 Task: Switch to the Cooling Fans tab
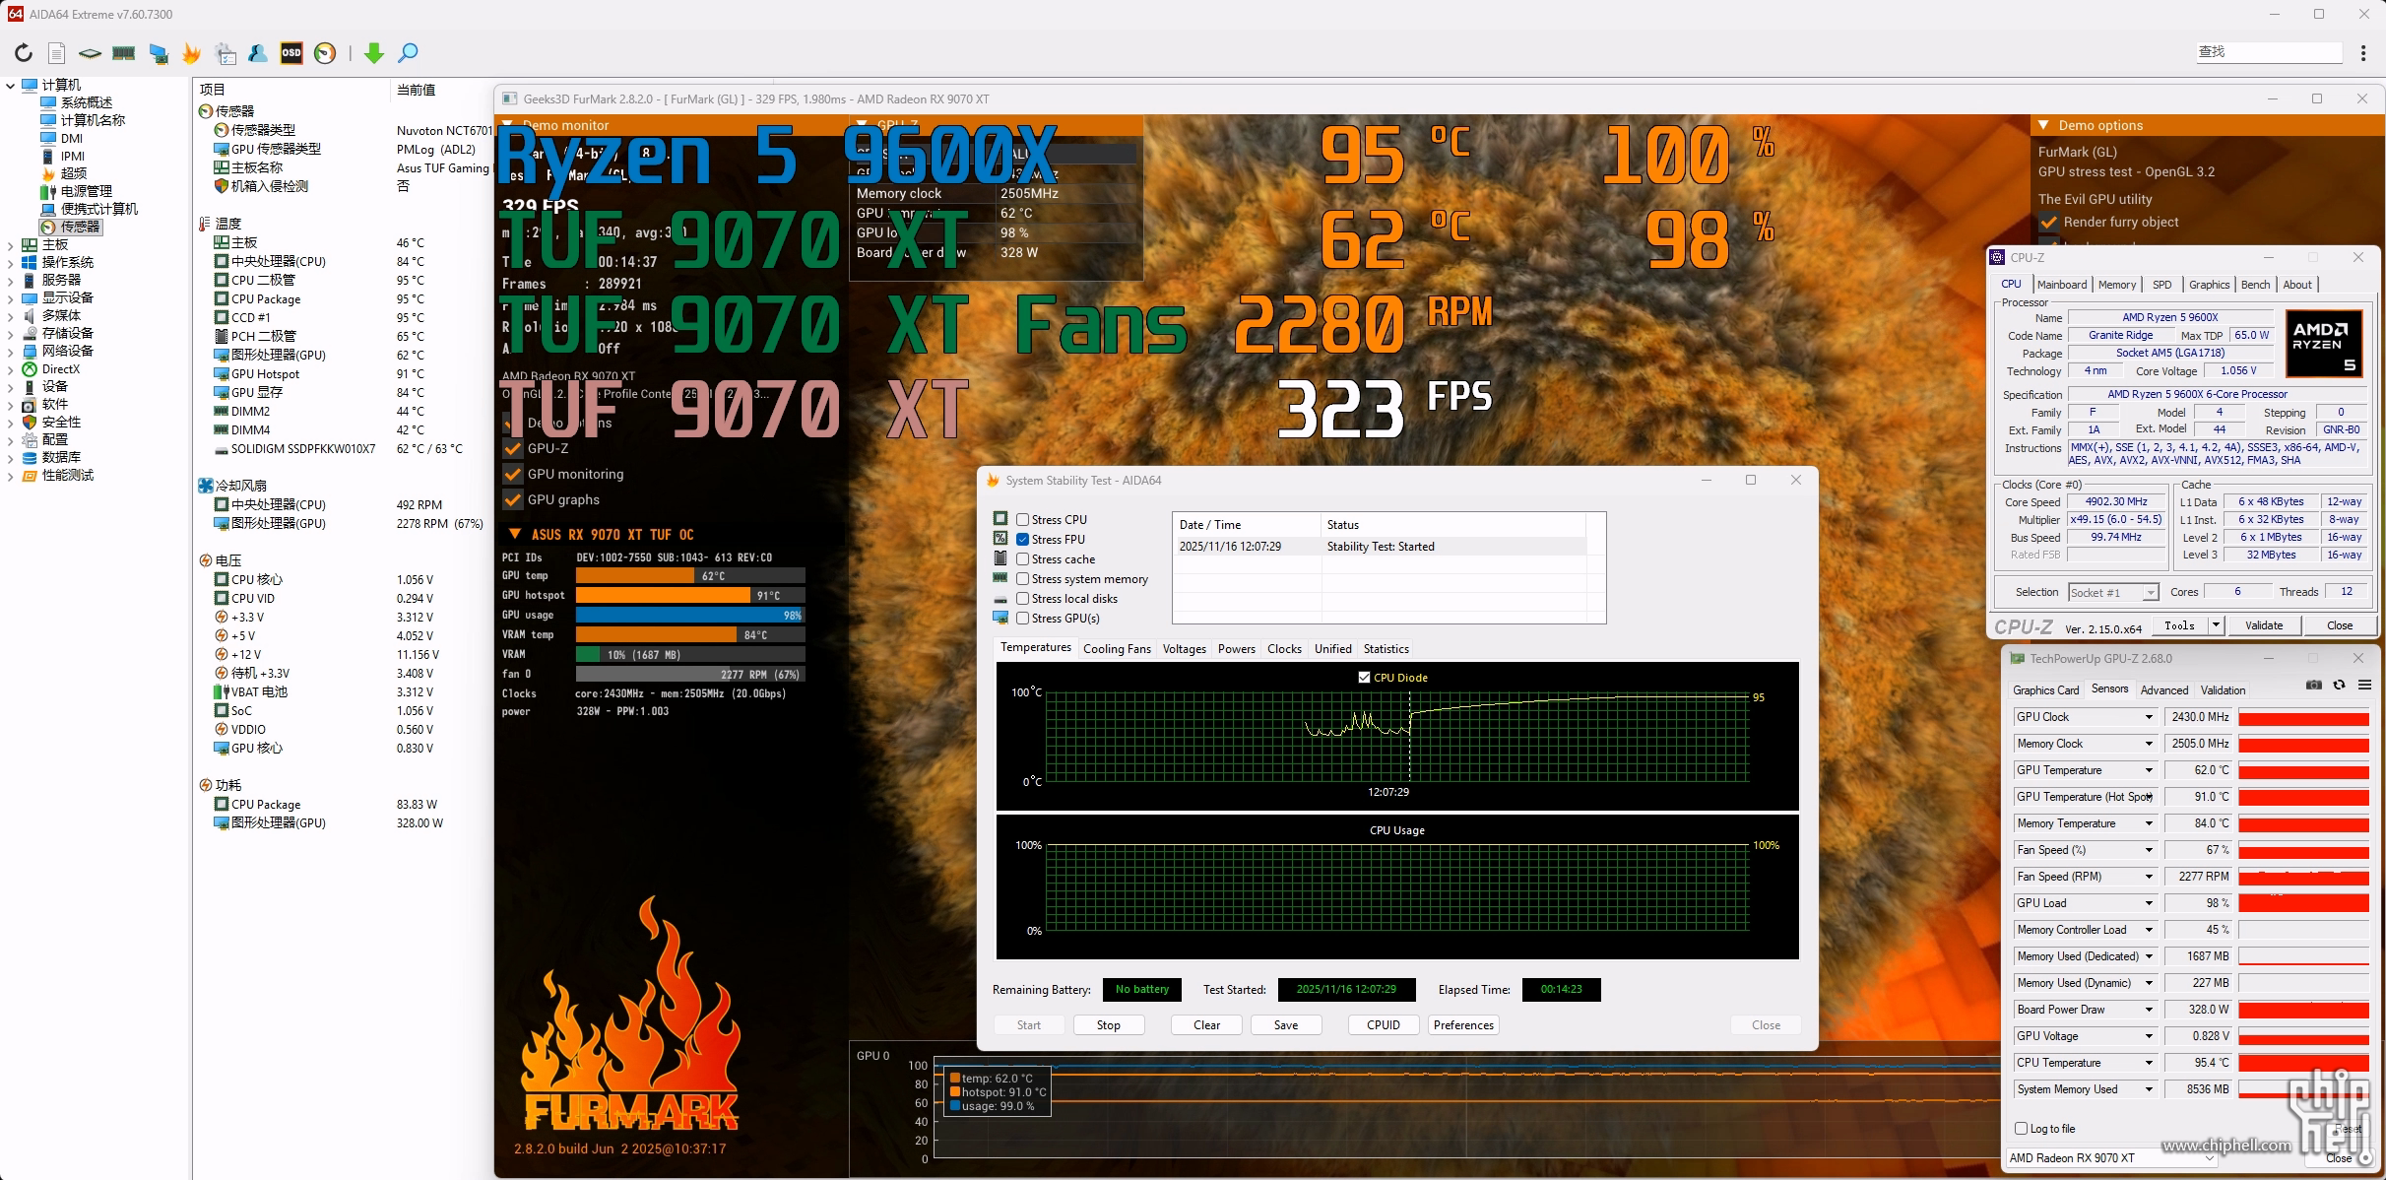1117,649
